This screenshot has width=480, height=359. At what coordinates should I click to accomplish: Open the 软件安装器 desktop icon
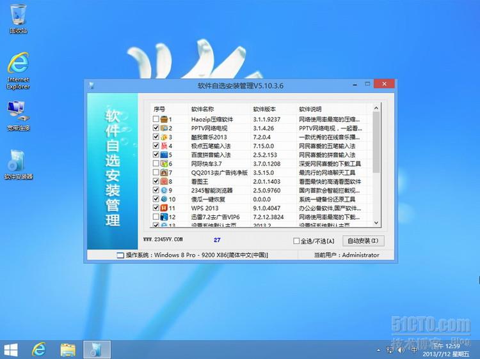19,164
